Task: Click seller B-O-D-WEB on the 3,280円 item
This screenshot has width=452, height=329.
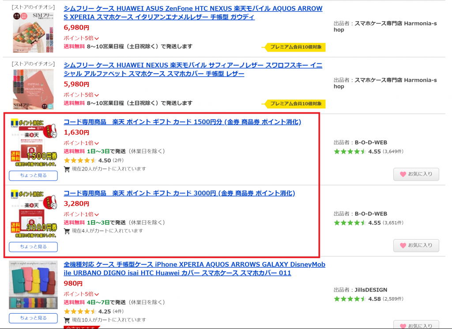Action: click(371, 214)
